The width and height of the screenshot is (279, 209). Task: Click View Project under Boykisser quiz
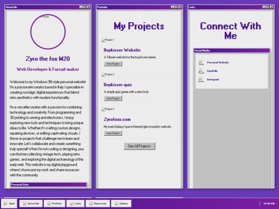[113, 98]
